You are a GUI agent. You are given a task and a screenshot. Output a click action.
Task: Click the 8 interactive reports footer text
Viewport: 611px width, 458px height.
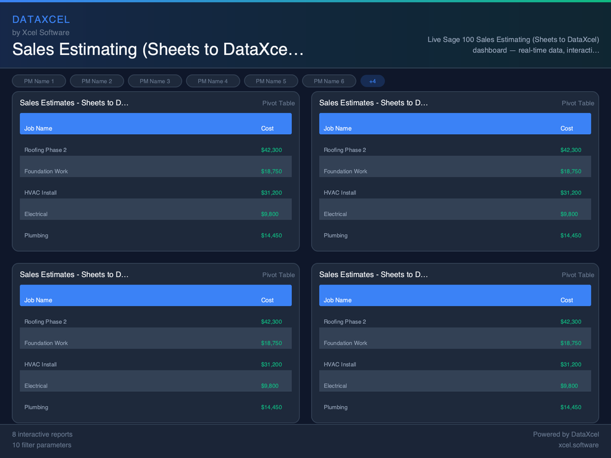click(42, 434)
